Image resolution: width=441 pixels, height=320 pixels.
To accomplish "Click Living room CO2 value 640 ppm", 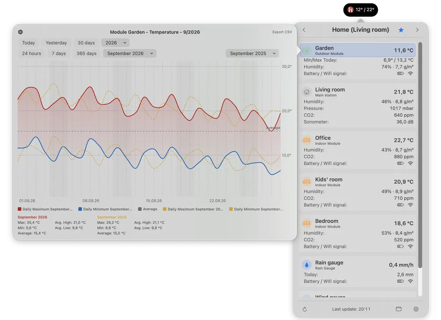I will (x=404, y=115).
